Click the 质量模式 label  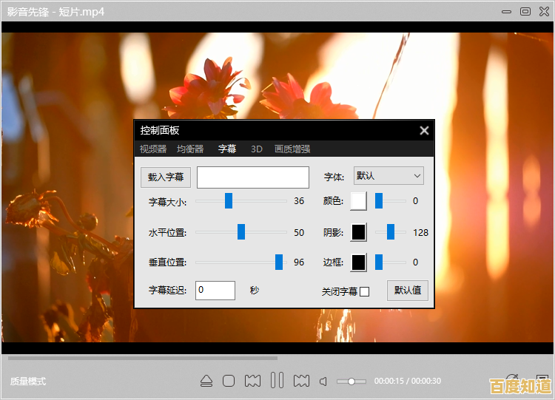[28, 382]
